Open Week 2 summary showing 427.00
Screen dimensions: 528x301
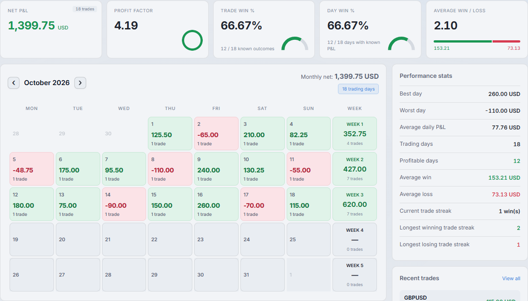tap(355, 169)
